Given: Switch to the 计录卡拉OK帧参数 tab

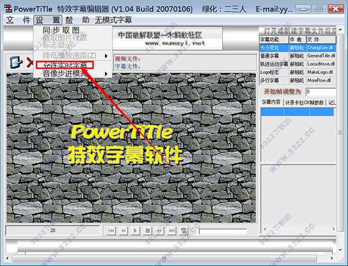Looking at the screenshot, I should (x=304, y=102).
